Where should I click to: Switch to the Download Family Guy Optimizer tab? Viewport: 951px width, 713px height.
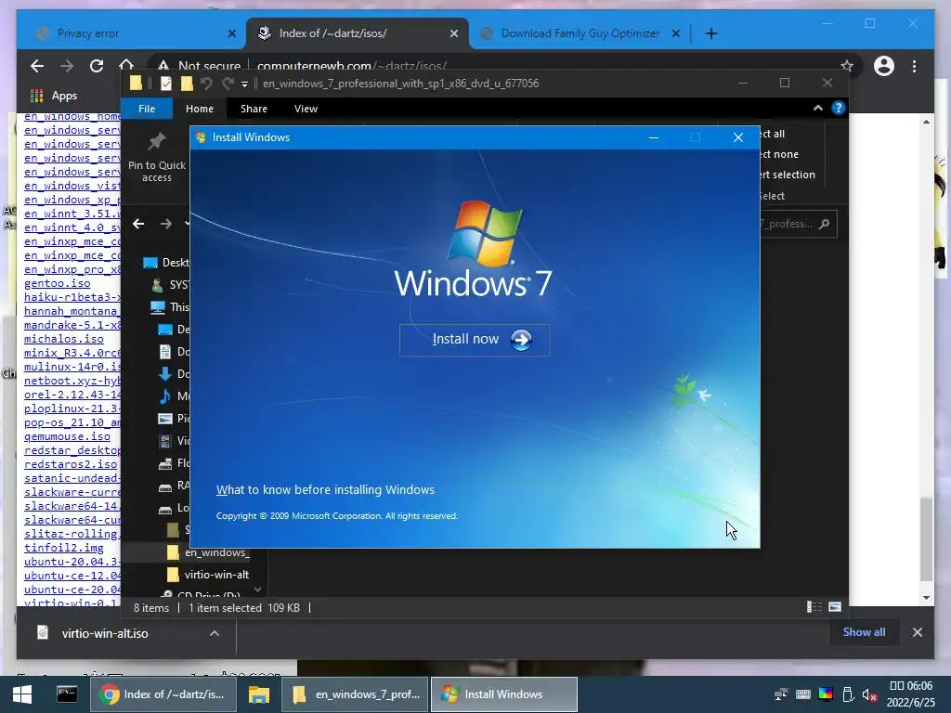point(580,33)
